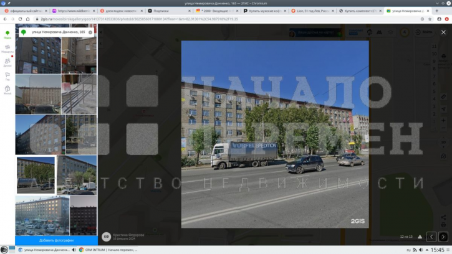The image size is (452, 254).
Task: Click the address search field улица Немировича-Данченко, 165
Action: (x=57, y=32)
